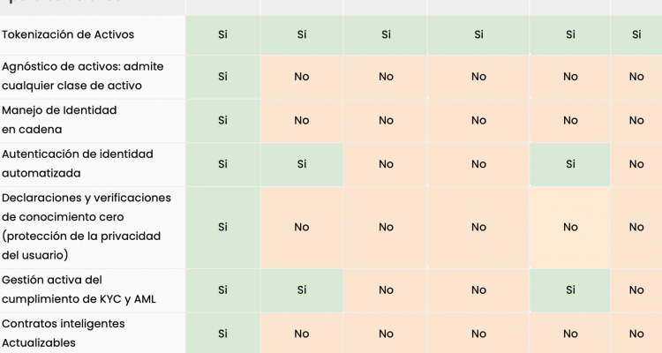Click last-column 'Si' in Tokenización de Activos row
The width and height of the screenshot is (662, 353).
click(x=636, y=35)
